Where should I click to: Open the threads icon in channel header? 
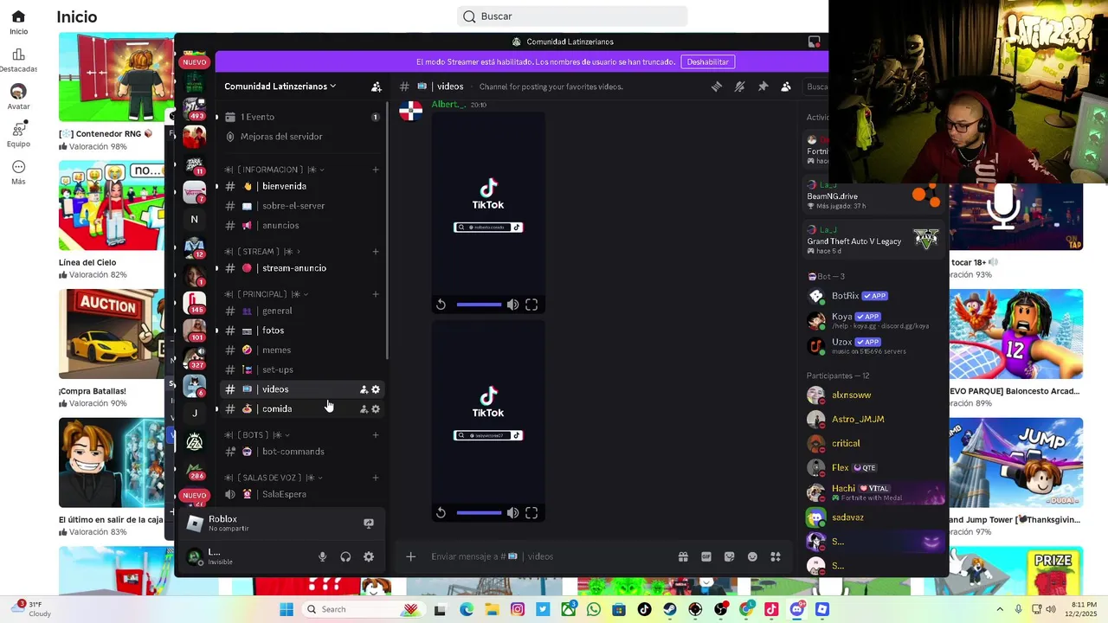tap(717, 87)
